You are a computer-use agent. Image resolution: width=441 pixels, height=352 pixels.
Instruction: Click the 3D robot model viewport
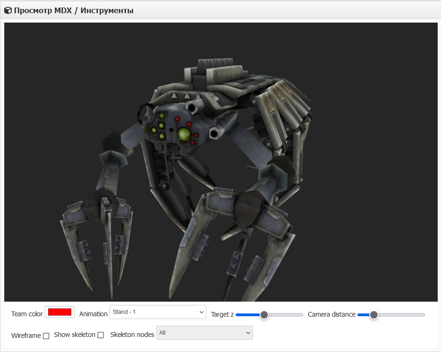[221, 162]
